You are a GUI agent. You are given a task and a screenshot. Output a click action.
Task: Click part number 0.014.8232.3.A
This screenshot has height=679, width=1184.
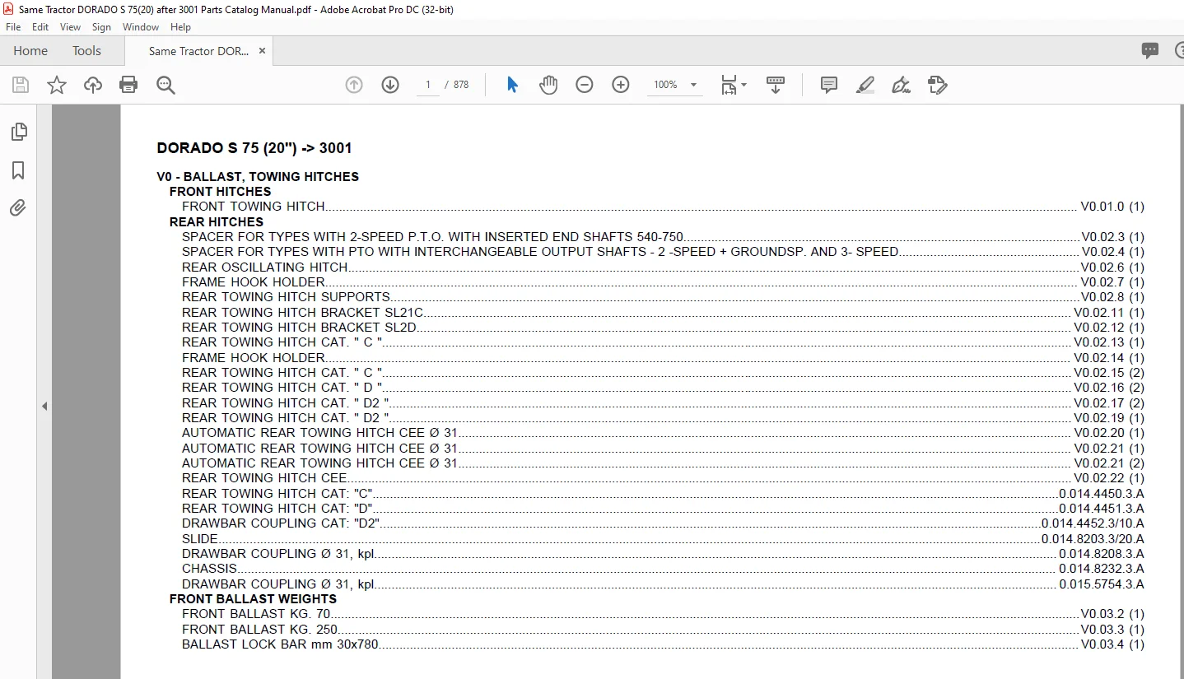(x=1102, y=569)
